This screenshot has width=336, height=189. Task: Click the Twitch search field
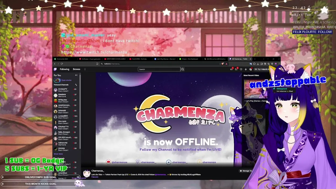tap(159, 69)
